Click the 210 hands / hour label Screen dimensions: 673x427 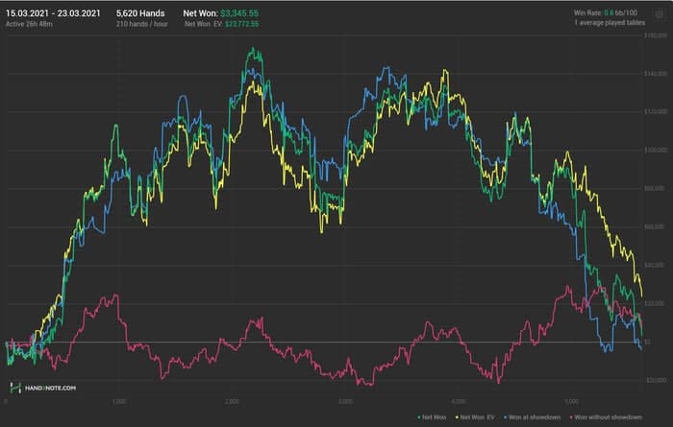coord(141,22)
